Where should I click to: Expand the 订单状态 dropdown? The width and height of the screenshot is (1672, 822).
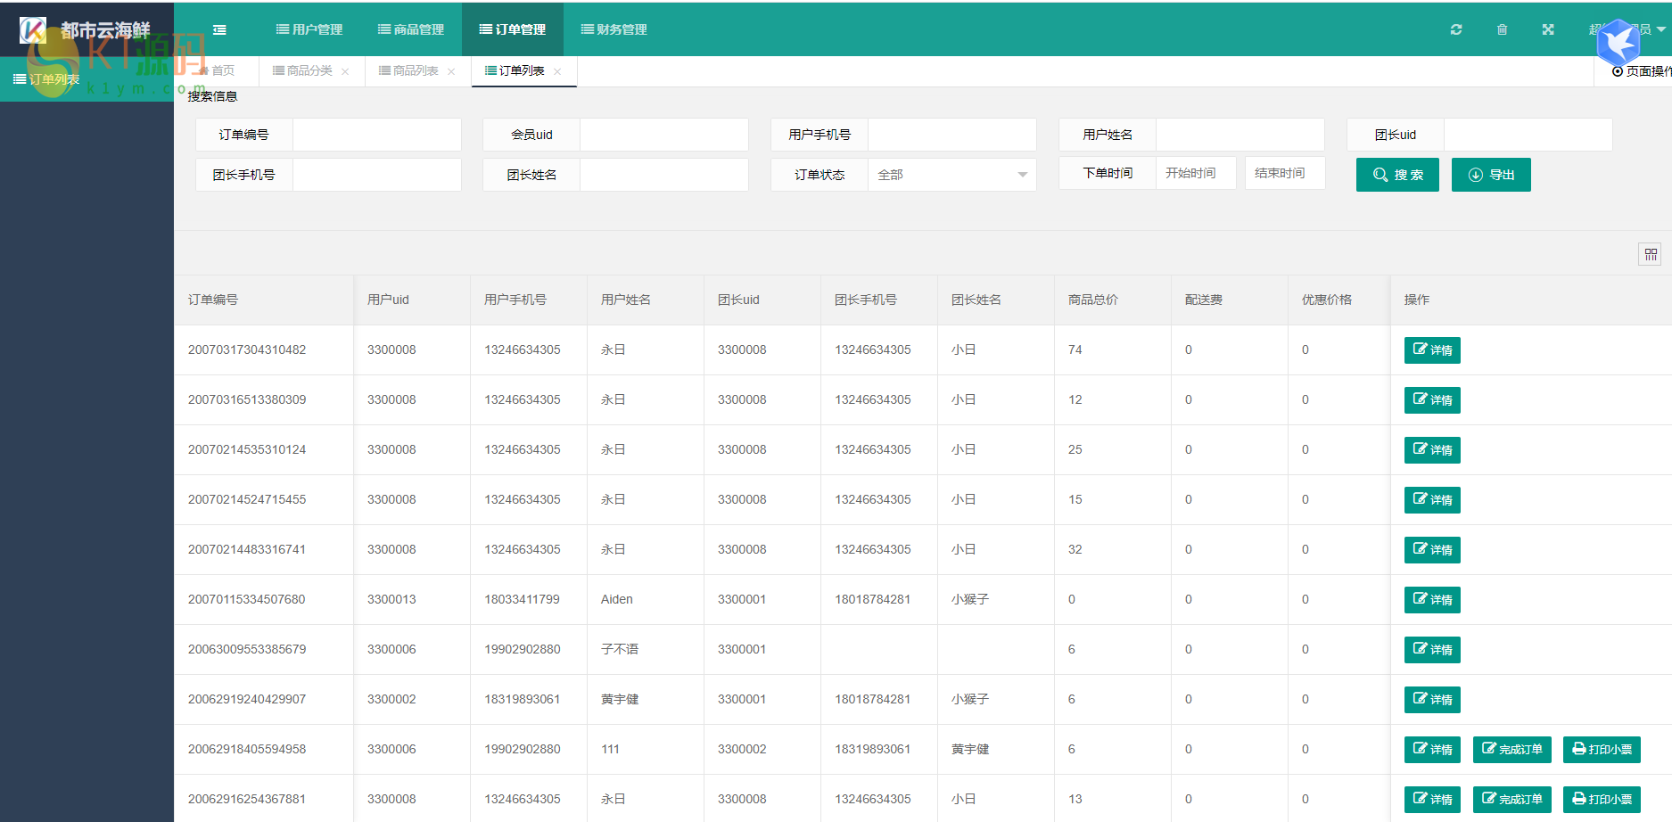[951, 175]
